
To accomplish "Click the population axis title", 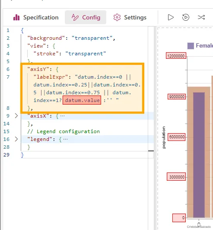I will coord(164,137).
